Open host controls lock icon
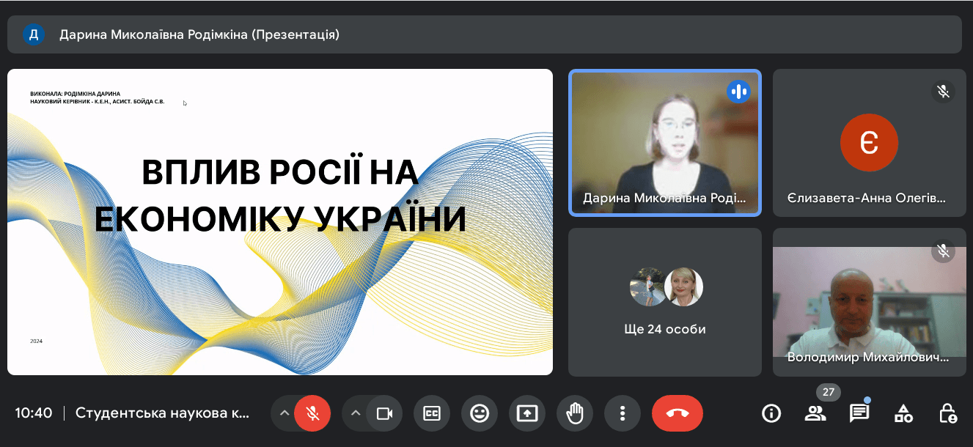 point(947,413)
